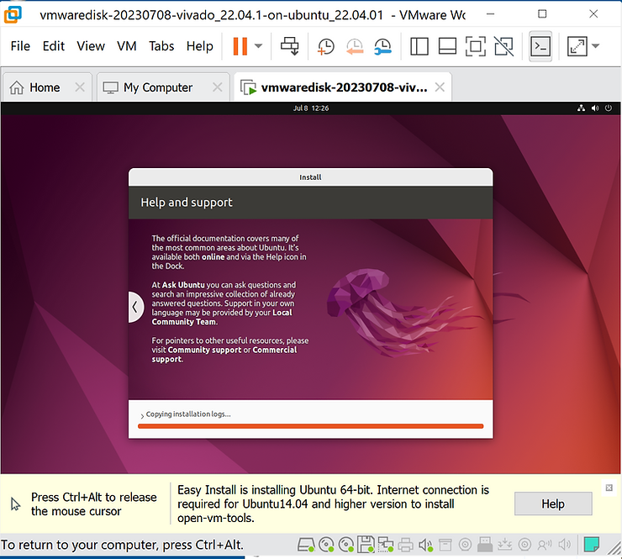622x559 pixels.
Task: Open the Local Community Team link
Action: click(222, 317)
